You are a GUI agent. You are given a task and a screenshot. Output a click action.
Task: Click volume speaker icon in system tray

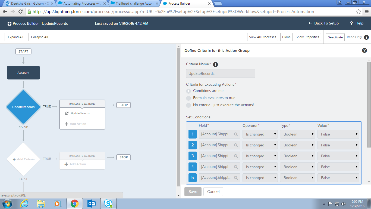pos(344,204)
